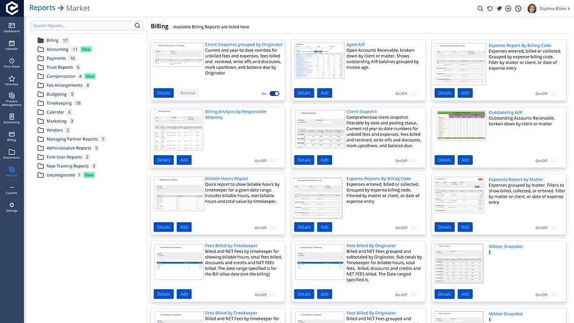The height and width of the screenshot is (323, 574).
Task: Open the Calendar sidebar icon
Action: tap(12, 45)
